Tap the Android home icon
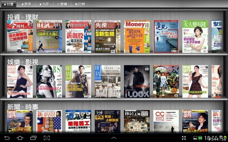 coord(20,138)
